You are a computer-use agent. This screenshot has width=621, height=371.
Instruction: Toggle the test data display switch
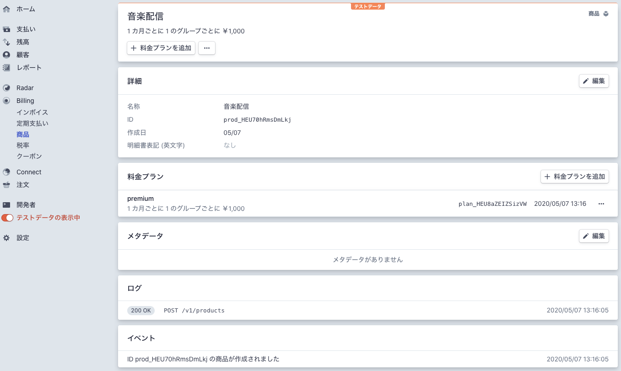click(7, 218)
